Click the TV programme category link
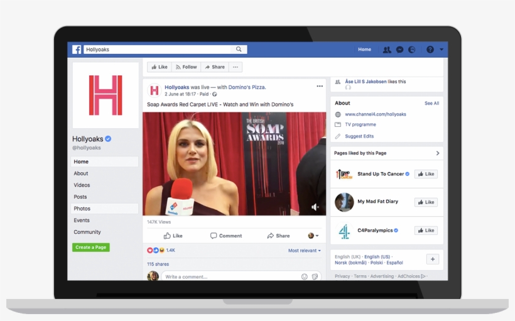 [360, 124]
